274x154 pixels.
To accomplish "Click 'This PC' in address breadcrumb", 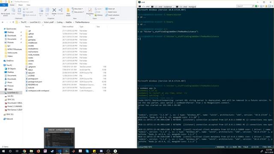I will [x=24, y=22].
